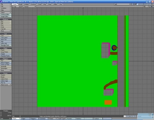Click the T texture map button

(127, 116)
